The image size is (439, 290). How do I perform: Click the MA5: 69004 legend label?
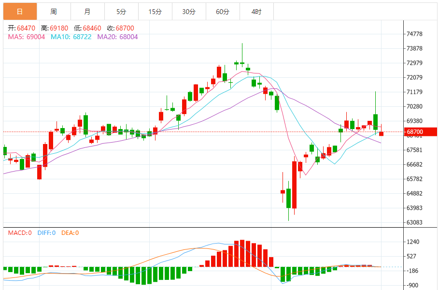pos(26,37)
